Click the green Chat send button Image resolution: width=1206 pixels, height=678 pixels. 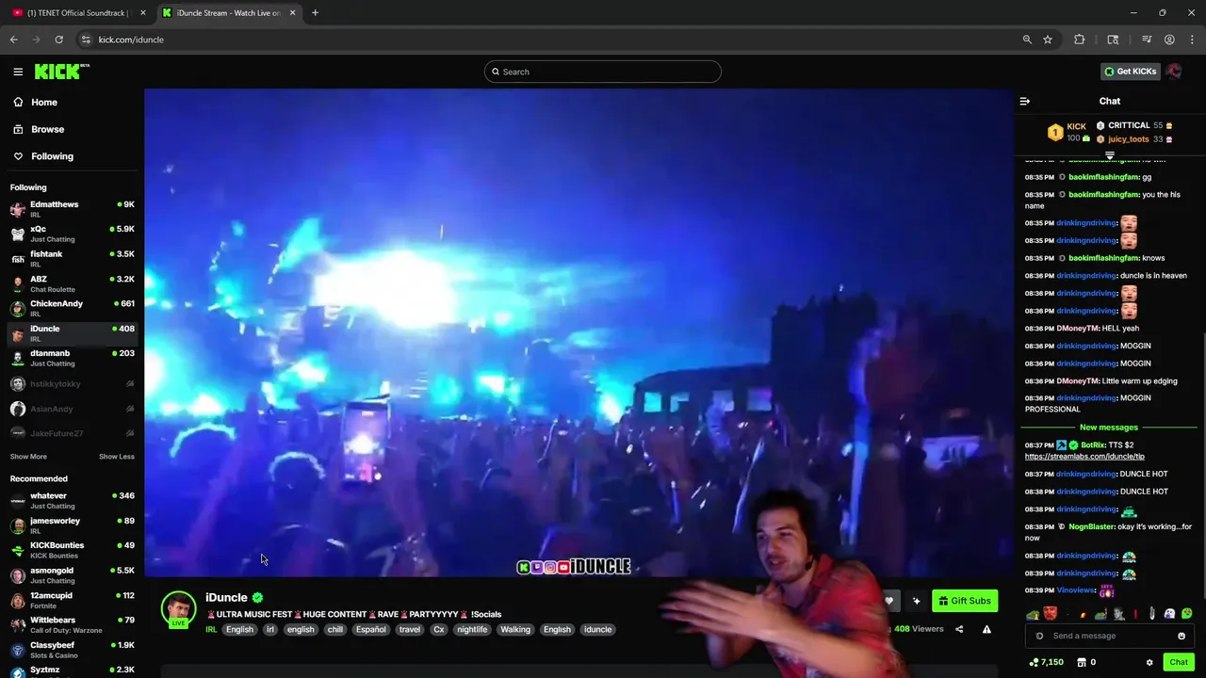click(1179, 662)
